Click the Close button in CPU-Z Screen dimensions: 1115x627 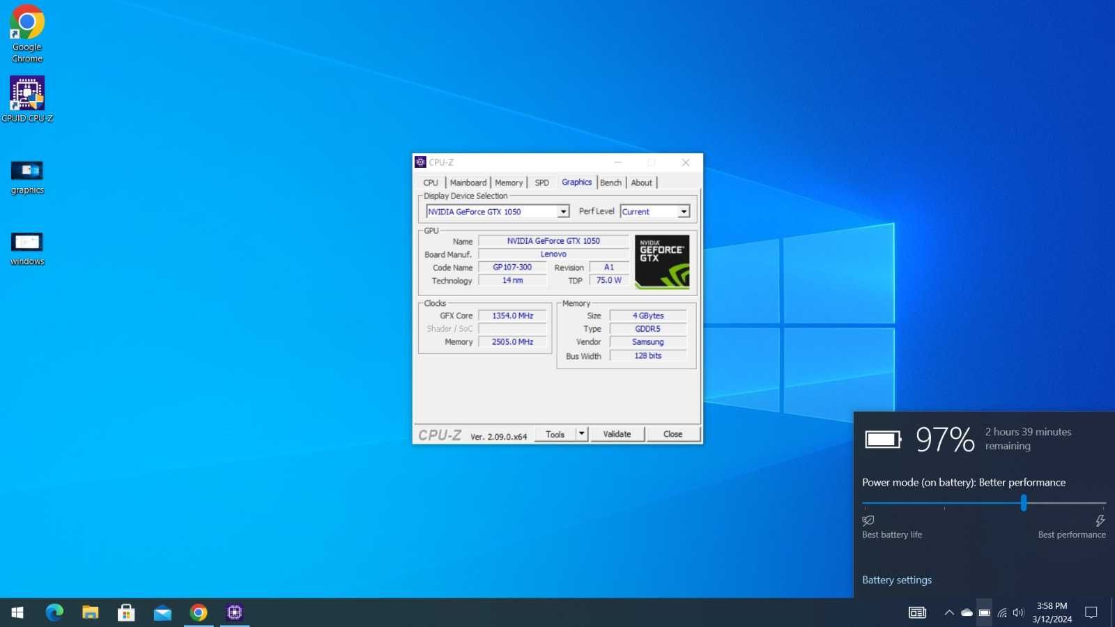673,434
